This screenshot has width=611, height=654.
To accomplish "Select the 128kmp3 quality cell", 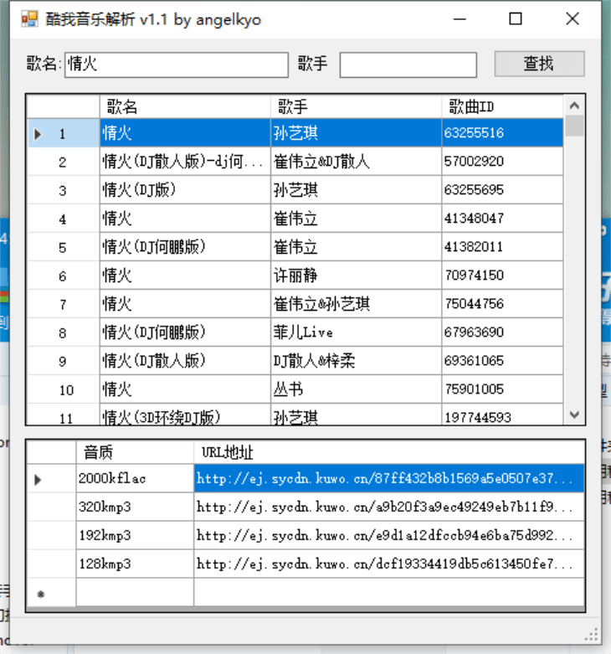I will point(135,564).
